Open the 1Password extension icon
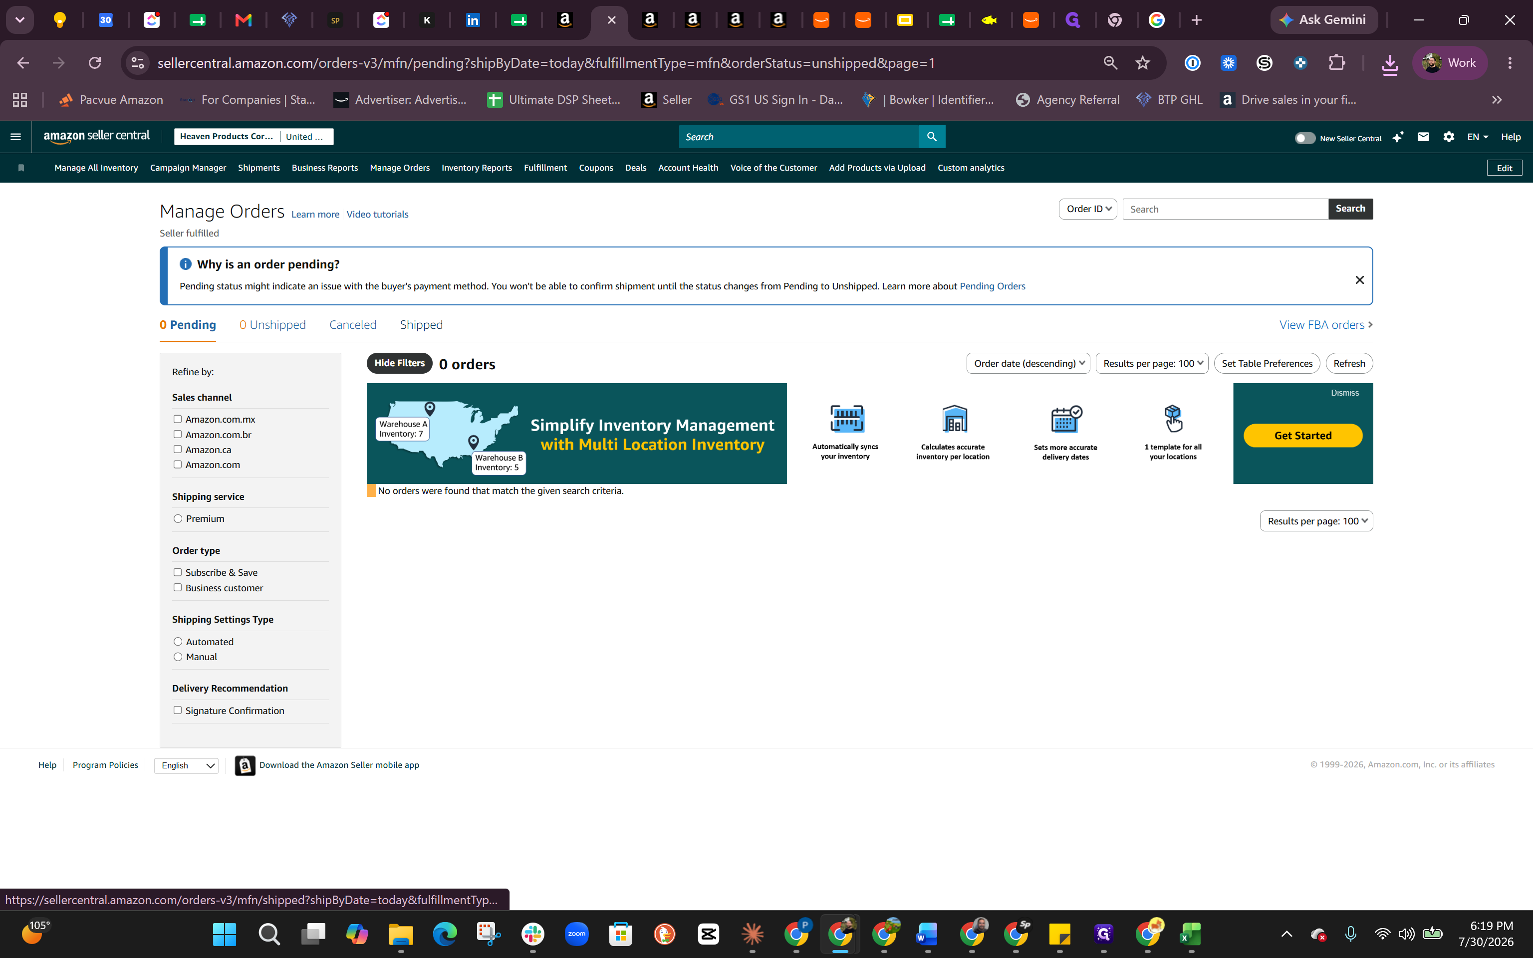The height and width of the screenshot is (958, 1533). pyautogui.click(x=1192, y=63)
